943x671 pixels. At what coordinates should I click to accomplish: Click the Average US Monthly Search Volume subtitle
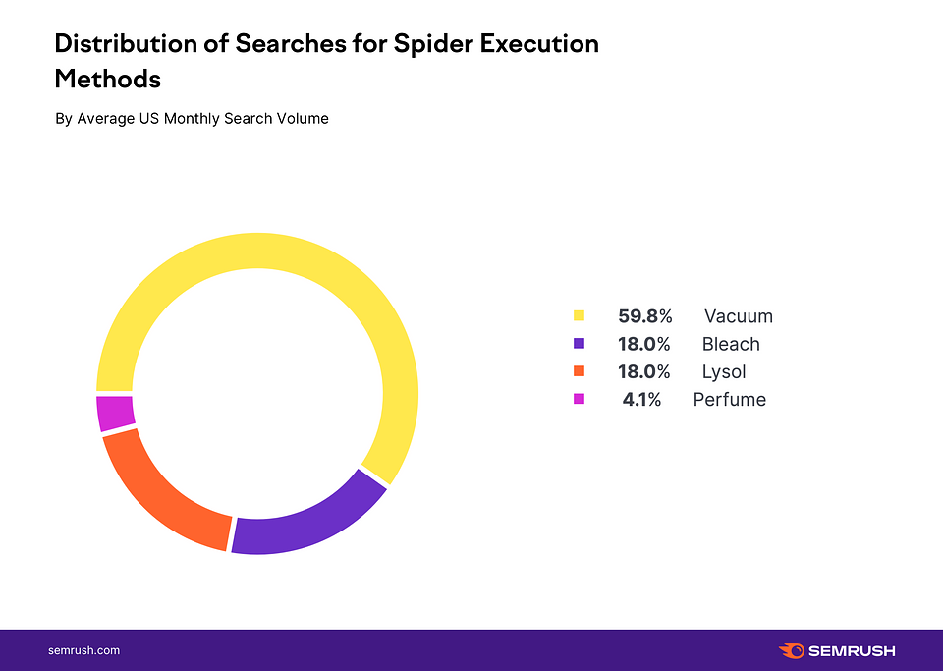click(x=192, y=118)
